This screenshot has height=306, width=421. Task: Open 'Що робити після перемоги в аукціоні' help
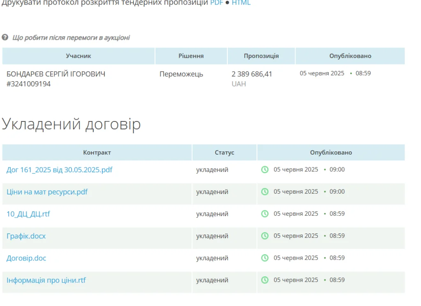tap(71, 38)
